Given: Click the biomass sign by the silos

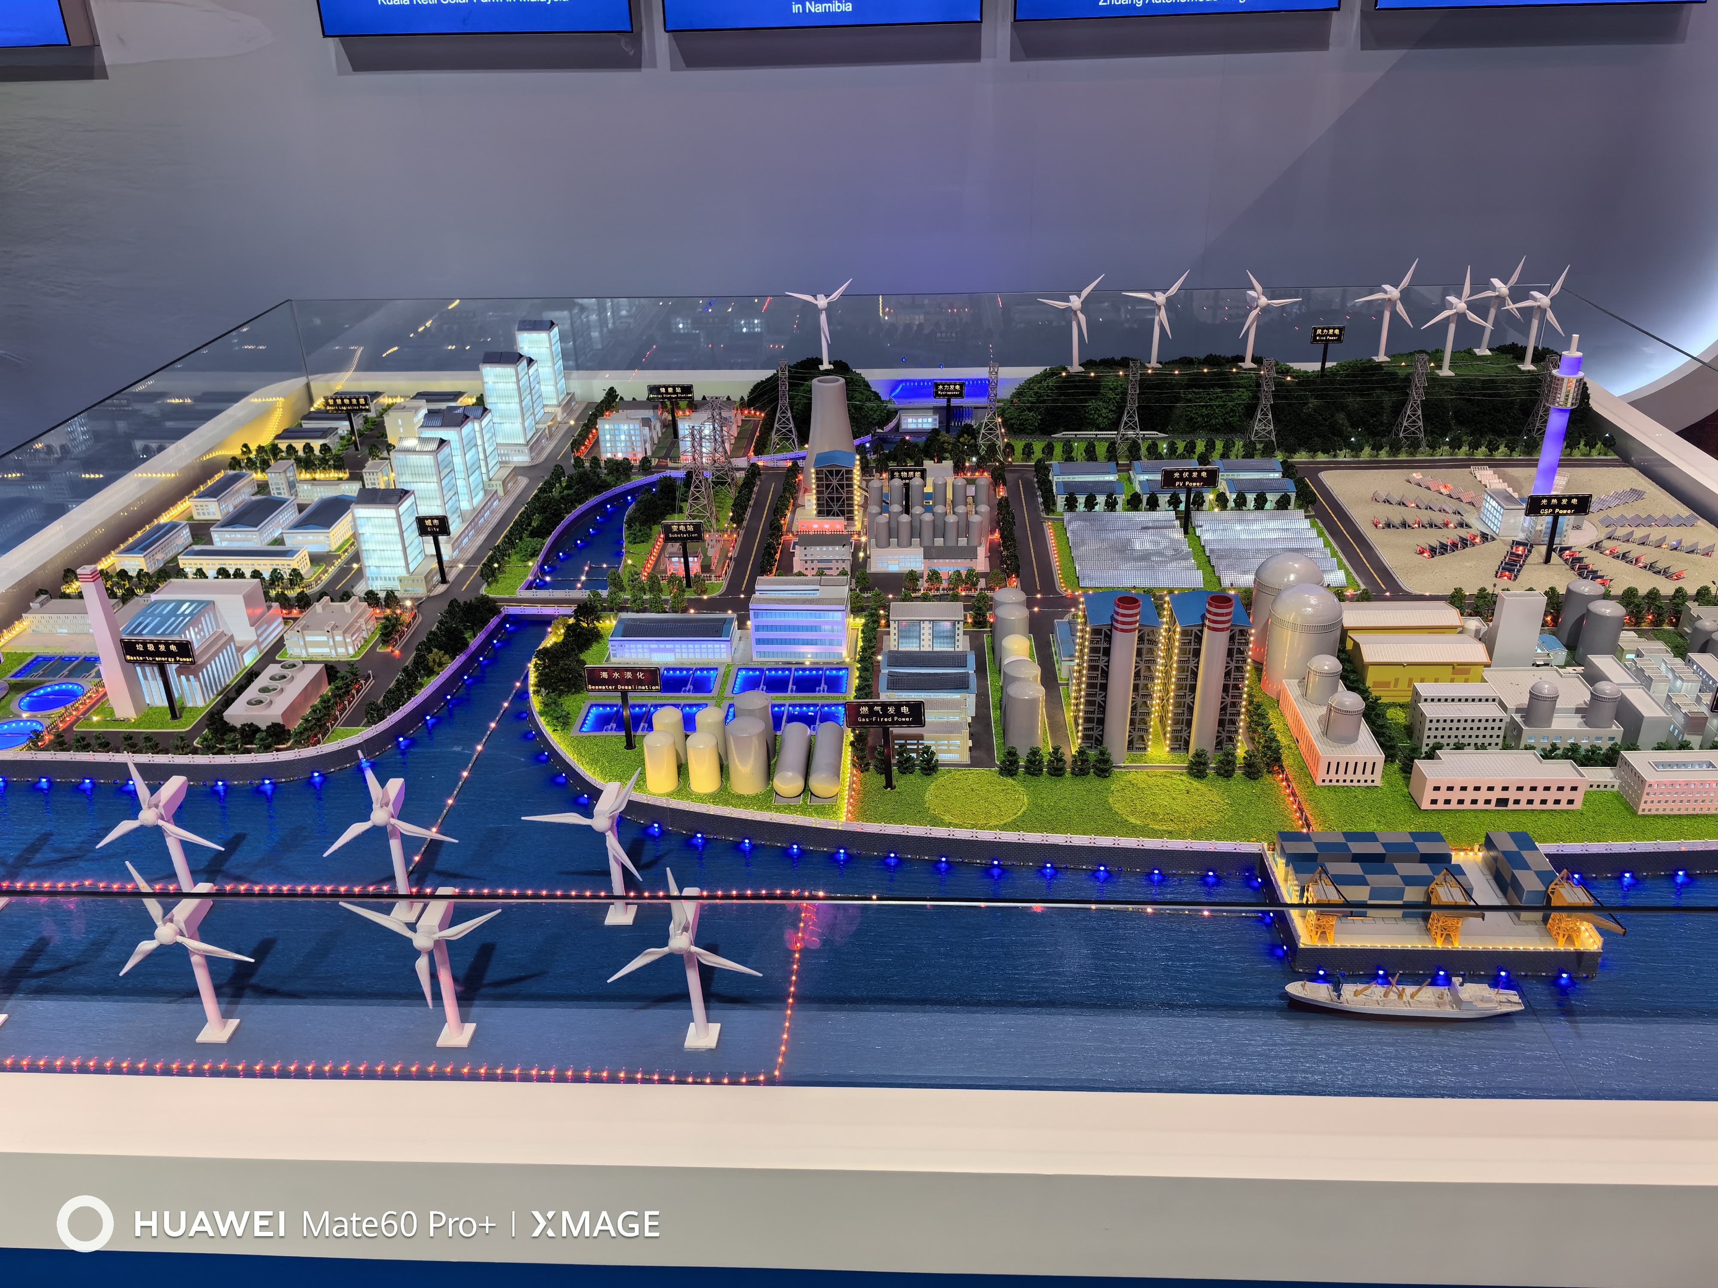Looking at the screenshot, I should [x=906, y=475].
